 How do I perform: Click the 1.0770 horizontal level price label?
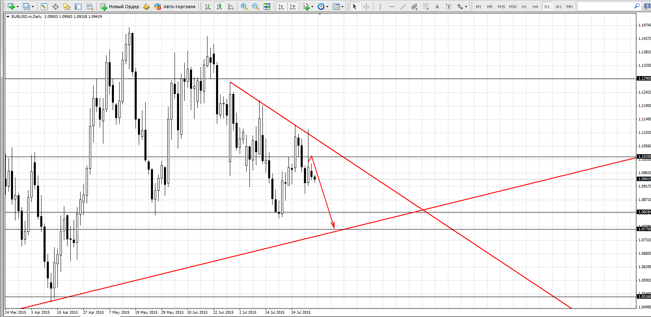click(x=644, y=229)
